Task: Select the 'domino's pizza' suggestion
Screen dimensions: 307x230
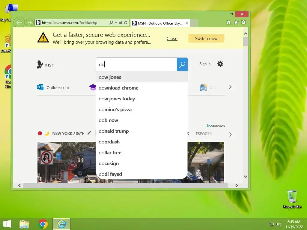Action: 142,109
